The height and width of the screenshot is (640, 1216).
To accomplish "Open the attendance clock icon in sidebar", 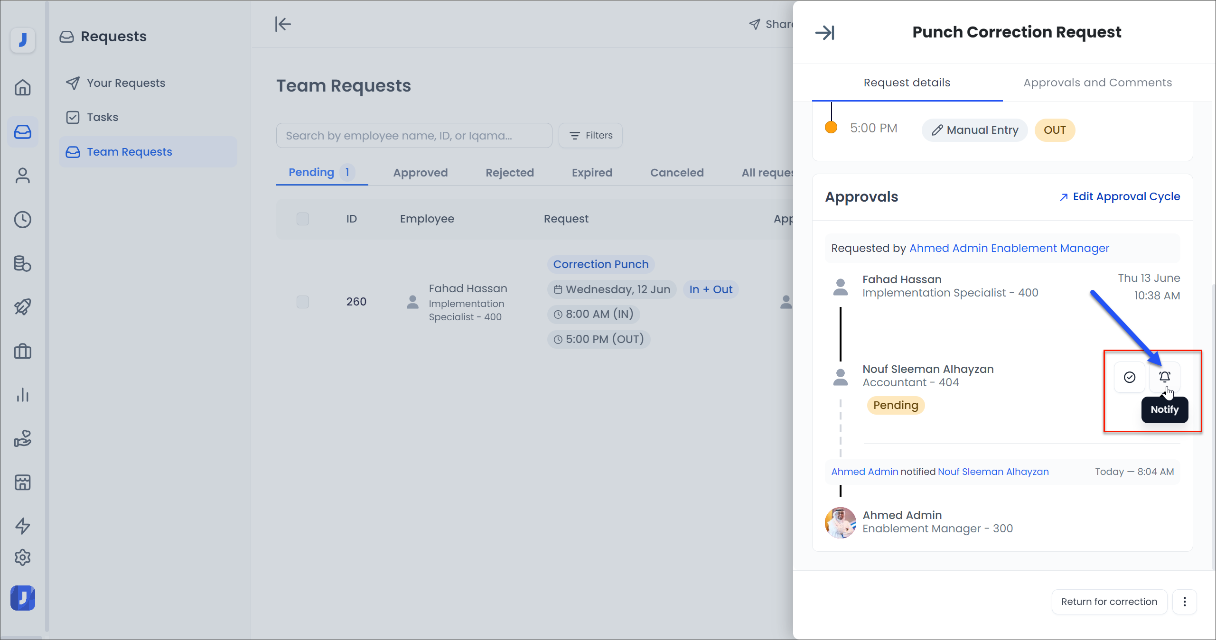I will click(22, 219).
